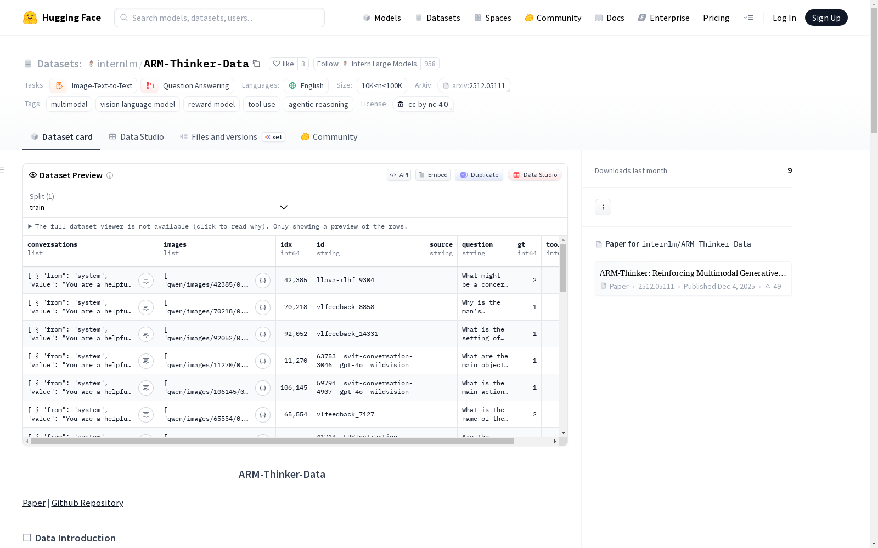
Task: Select the 10K<n<100K size tag
Action: click(382, 85)
